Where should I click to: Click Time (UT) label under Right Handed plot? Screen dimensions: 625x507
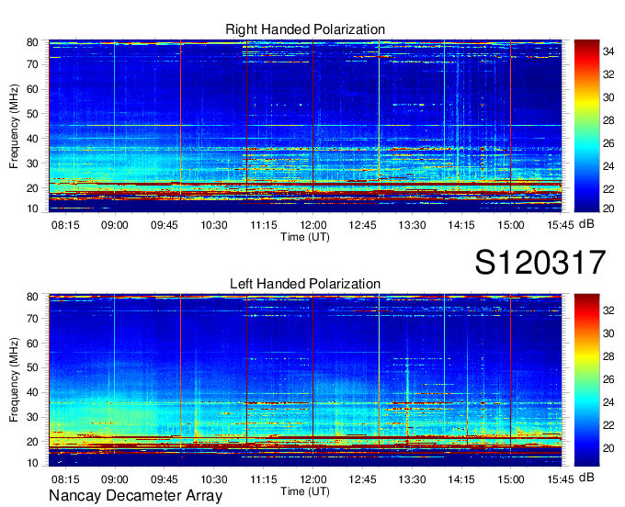click(305, 237)
